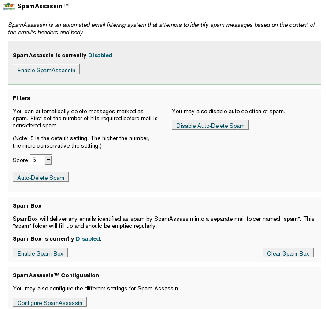Click the SpamBox delivery description paragraph
The height and width of the screenshot is (309, 326).
click(163, 223)
